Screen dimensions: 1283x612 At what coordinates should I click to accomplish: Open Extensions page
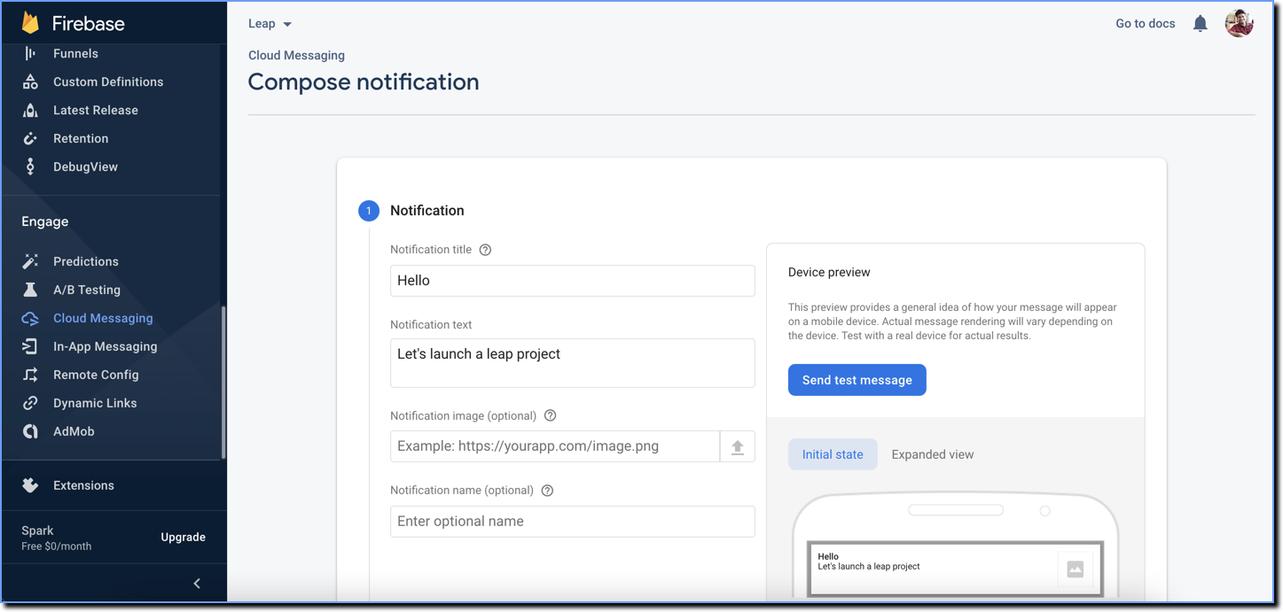point(83,485)
